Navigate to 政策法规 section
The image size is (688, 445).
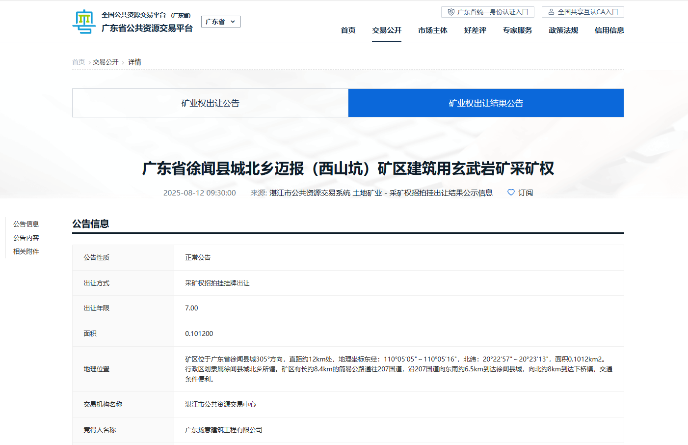(563, 30)
